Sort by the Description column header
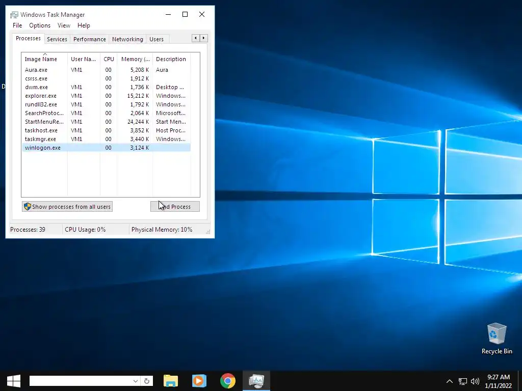This screenshot has width=522, height=391. point(171,59)
